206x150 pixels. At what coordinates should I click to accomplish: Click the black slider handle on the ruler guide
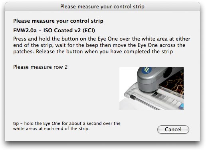pyautogui.click(x=133, y=97)
